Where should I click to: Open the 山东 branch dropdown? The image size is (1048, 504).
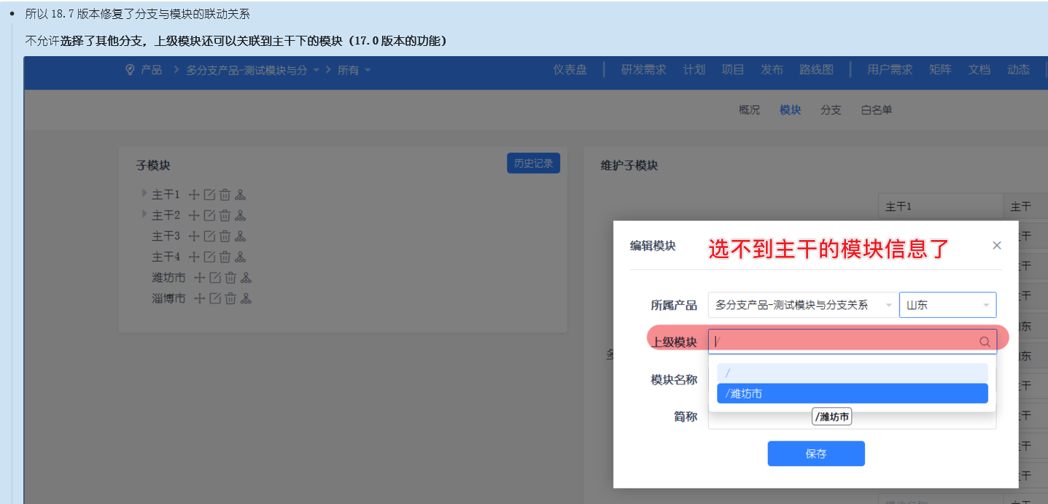pos(947,305)
